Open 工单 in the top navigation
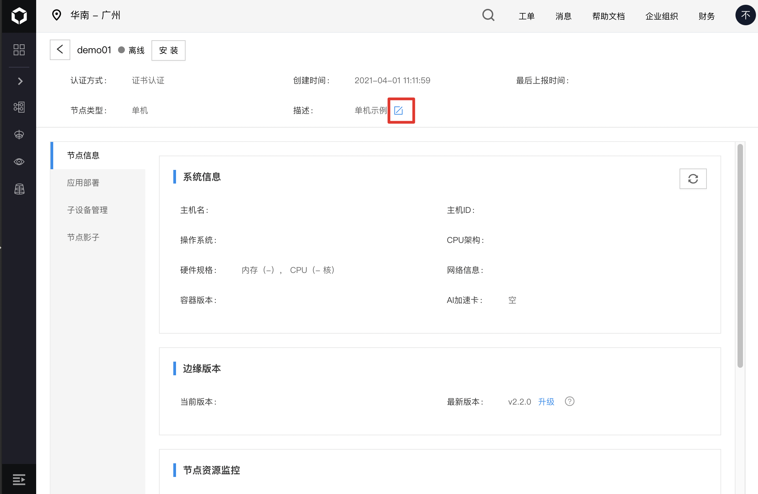Viewport: 758px width, 494px height. 526,16
